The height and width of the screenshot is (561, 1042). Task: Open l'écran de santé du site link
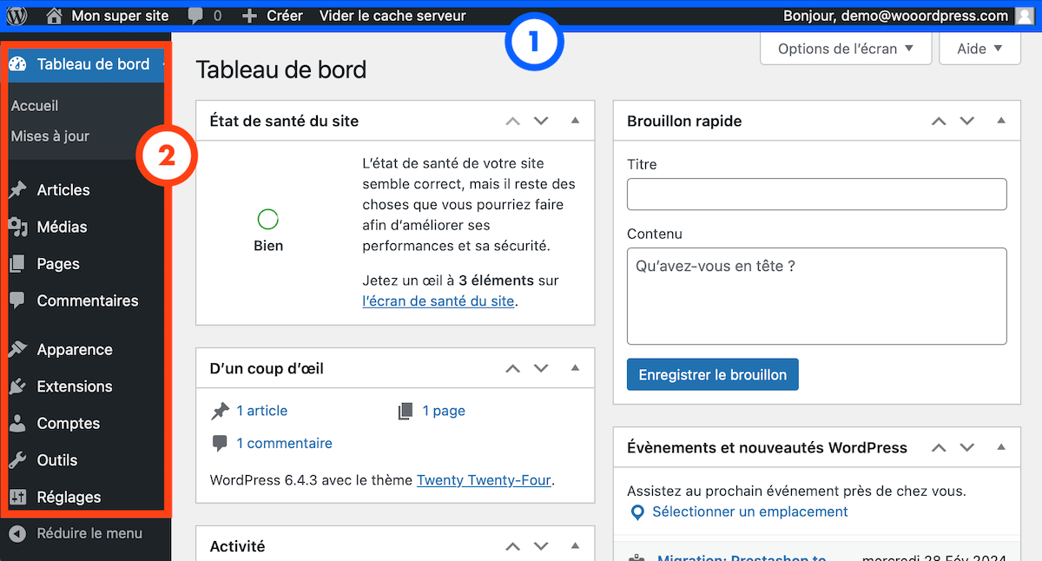439,302
